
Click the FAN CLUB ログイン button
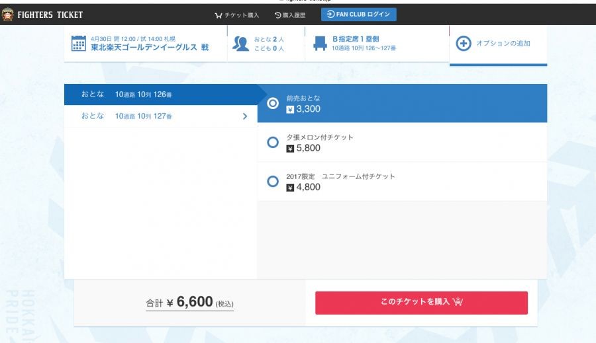tap(359, 15)
